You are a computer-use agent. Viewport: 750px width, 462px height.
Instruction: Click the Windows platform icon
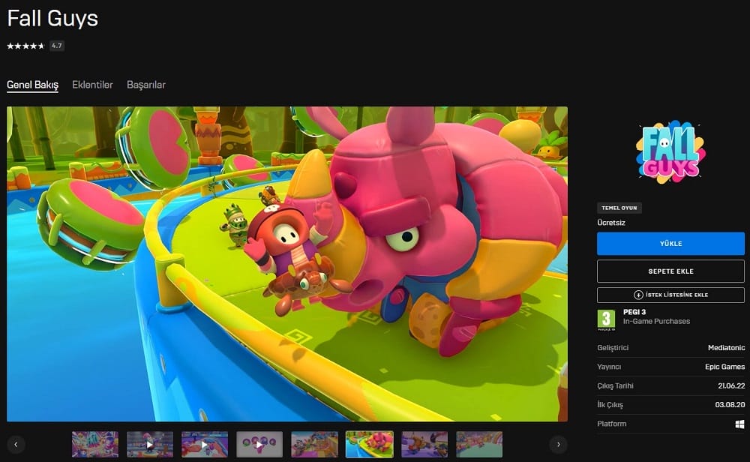(739, 424)
